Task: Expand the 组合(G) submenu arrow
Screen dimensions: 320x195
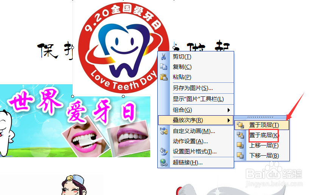Action: tap(229, 110)
